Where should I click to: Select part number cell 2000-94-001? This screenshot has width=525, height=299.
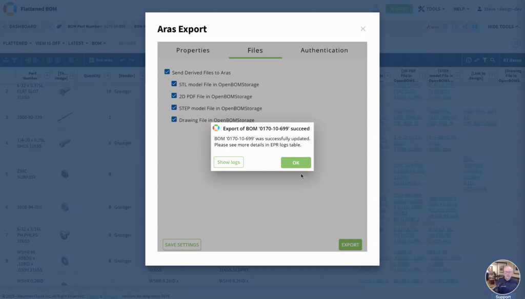(x=29, y=207)
